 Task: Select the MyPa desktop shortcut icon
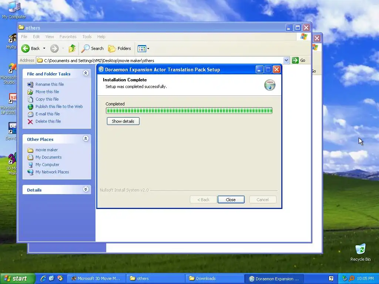point(11,41)
